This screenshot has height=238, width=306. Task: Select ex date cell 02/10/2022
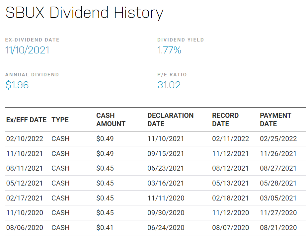click(x=25, y=139)
